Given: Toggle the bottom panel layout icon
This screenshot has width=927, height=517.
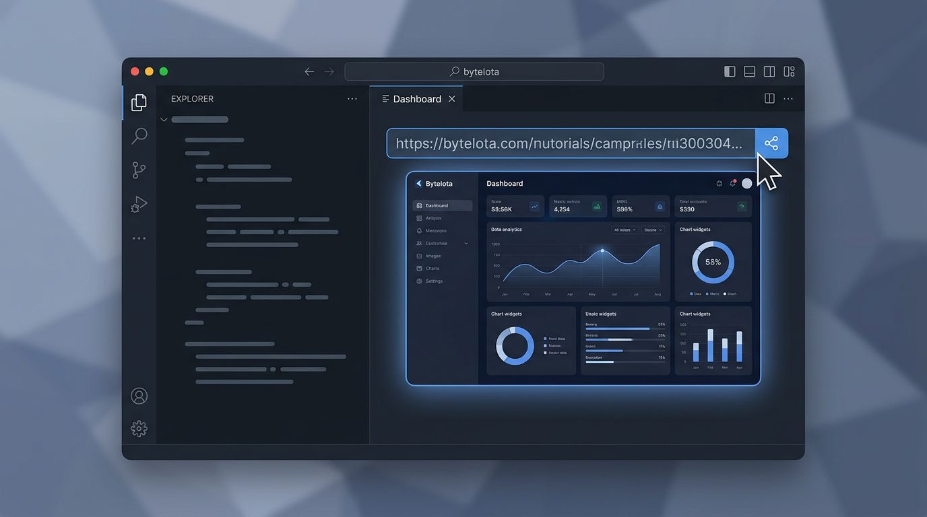Looking at the screenshot, I should pyautogui.click(x=749, y=71).
